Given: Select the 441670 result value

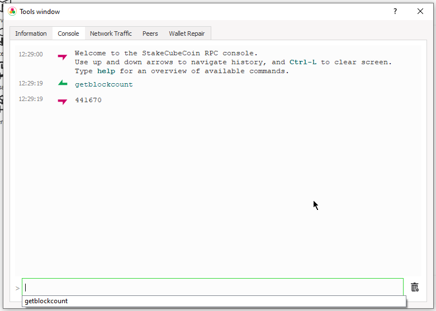Looking at the screenshot, I should pyautogui.click(x=88, y=100).
